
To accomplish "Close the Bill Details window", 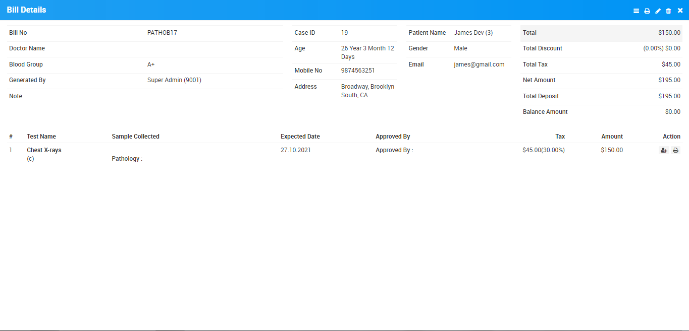I will click(680, 11).
